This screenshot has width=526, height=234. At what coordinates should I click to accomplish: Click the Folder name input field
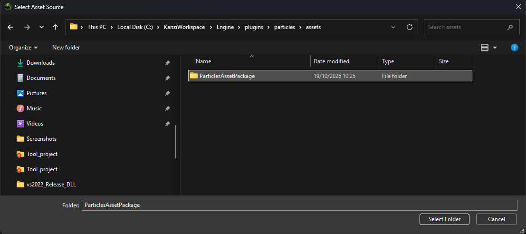[x=299, y=205]
